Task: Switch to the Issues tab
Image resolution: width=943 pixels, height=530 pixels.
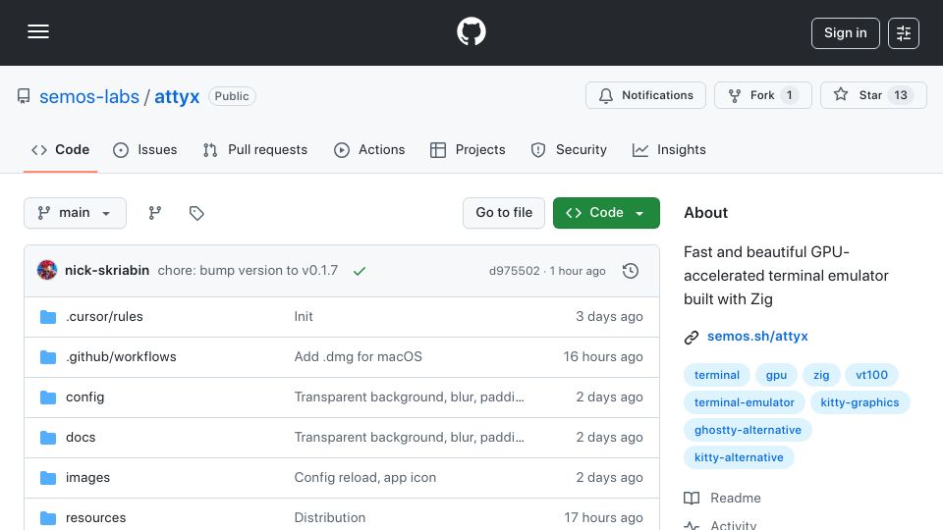Action: [x=145, y=149]
